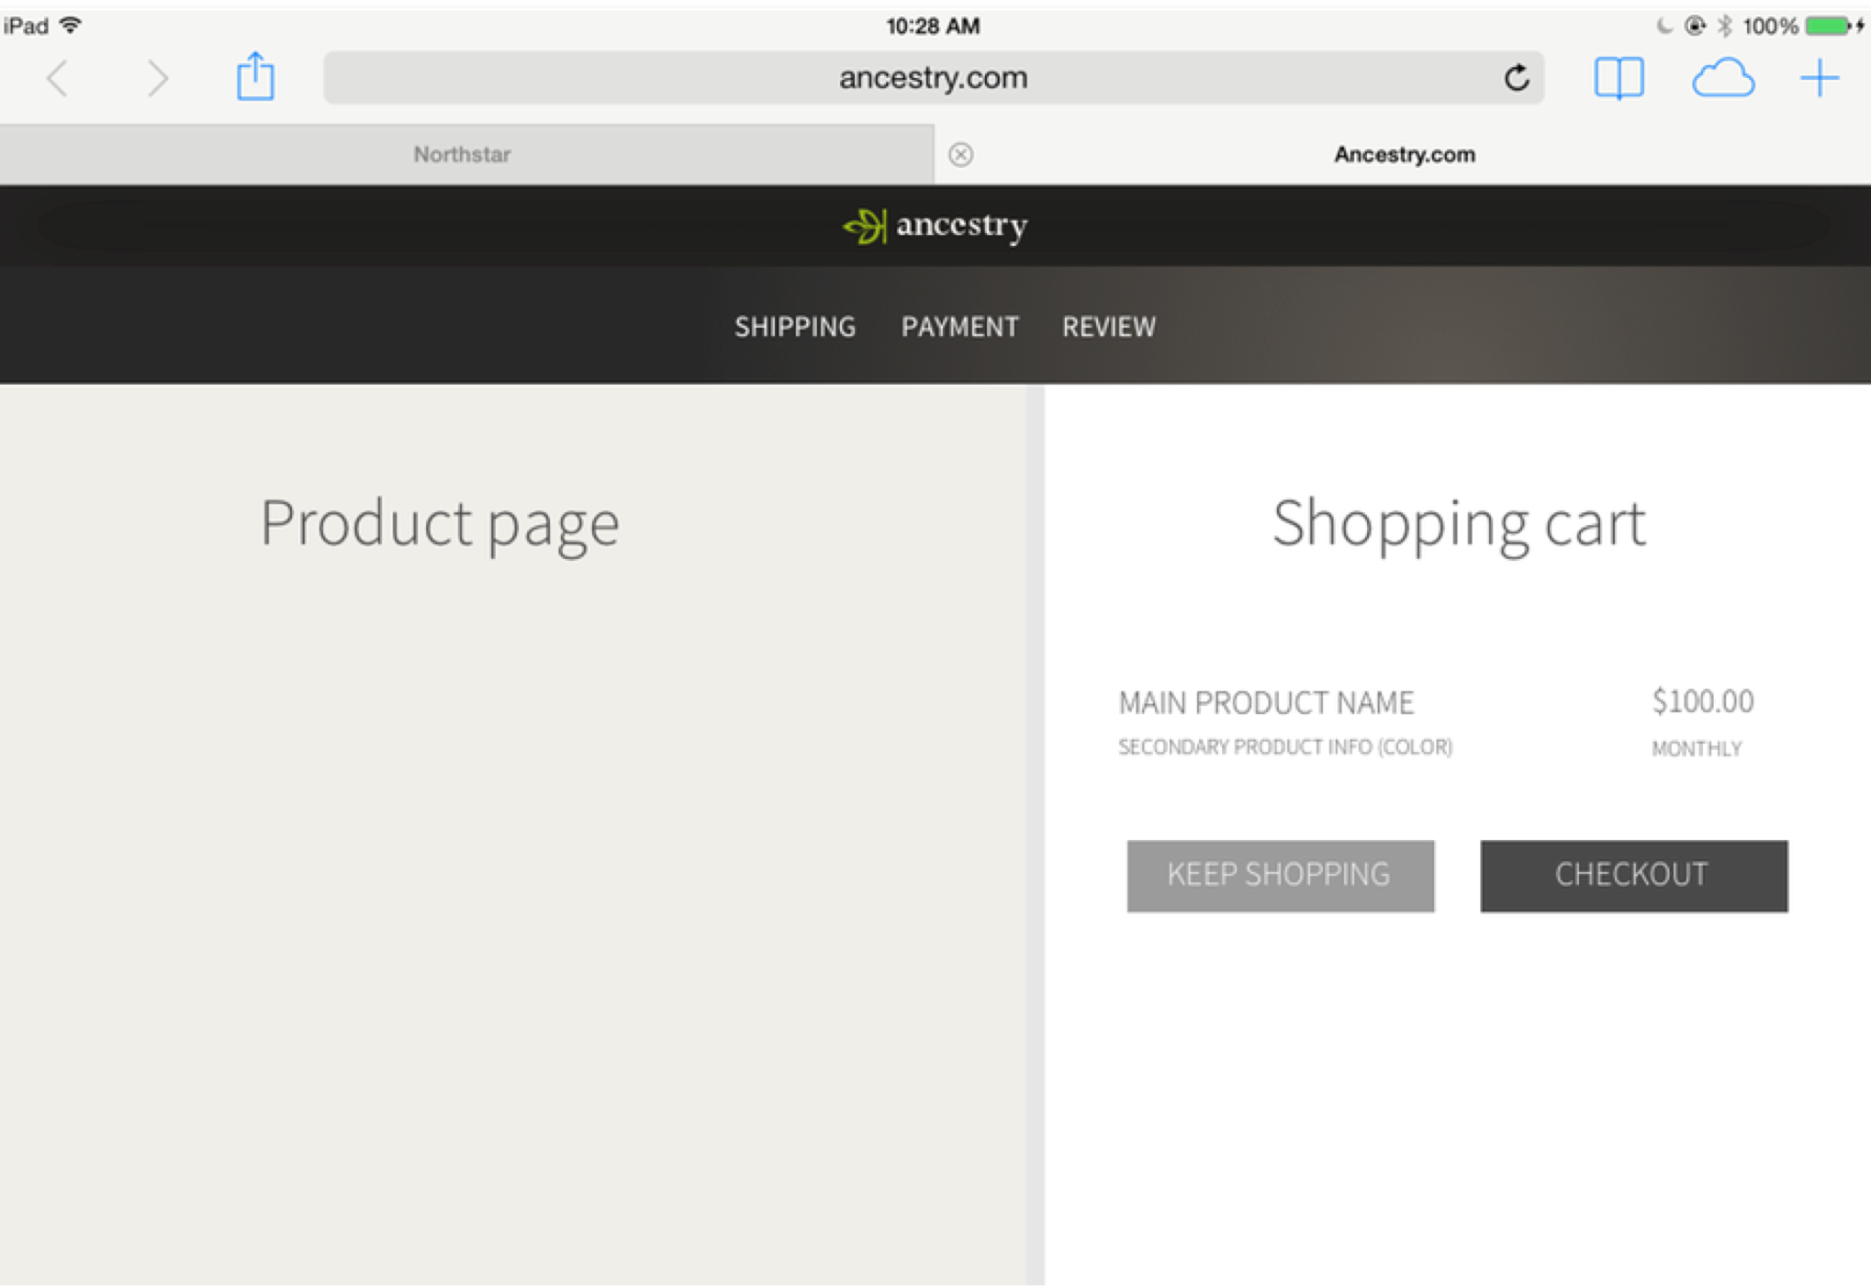Reload the page with the refresh icon
1871x1287 pixels.
1517,78
